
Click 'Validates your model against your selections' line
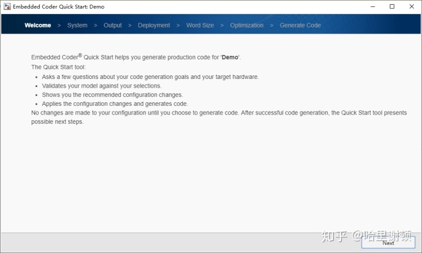102,86
